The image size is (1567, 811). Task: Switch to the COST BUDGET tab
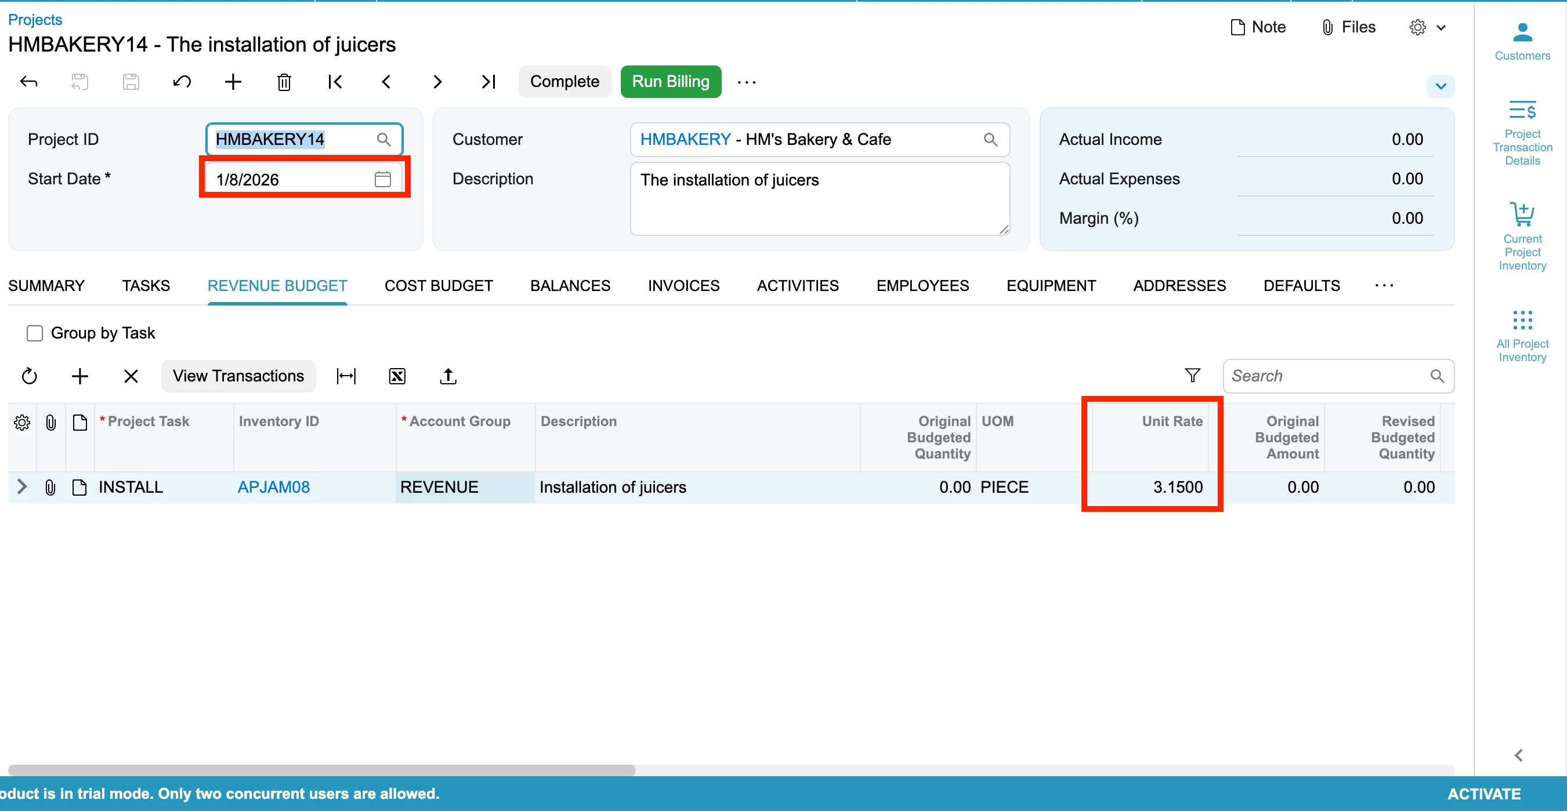click(439, 286)
